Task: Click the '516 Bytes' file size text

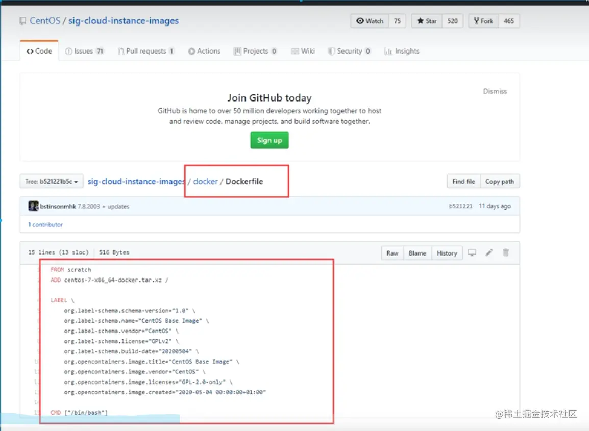Action: coord(114,252)
